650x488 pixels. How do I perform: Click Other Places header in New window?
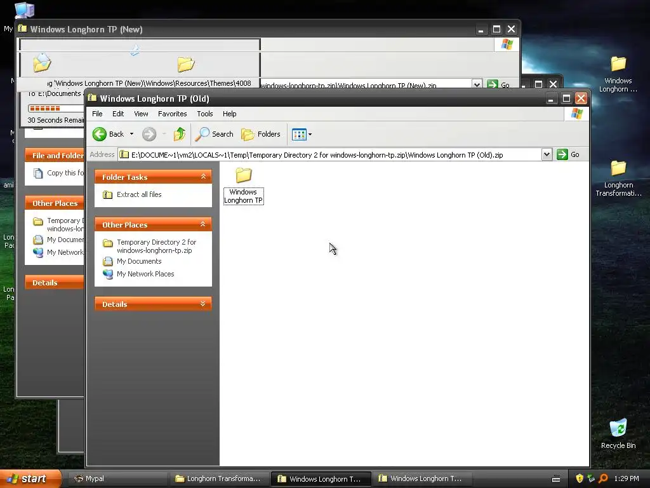pyautogui.click(x=55, y=203)
